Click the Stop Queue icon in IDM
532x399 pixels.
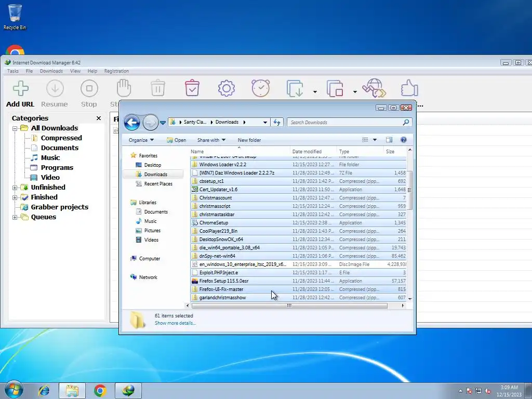click(335, 88)
